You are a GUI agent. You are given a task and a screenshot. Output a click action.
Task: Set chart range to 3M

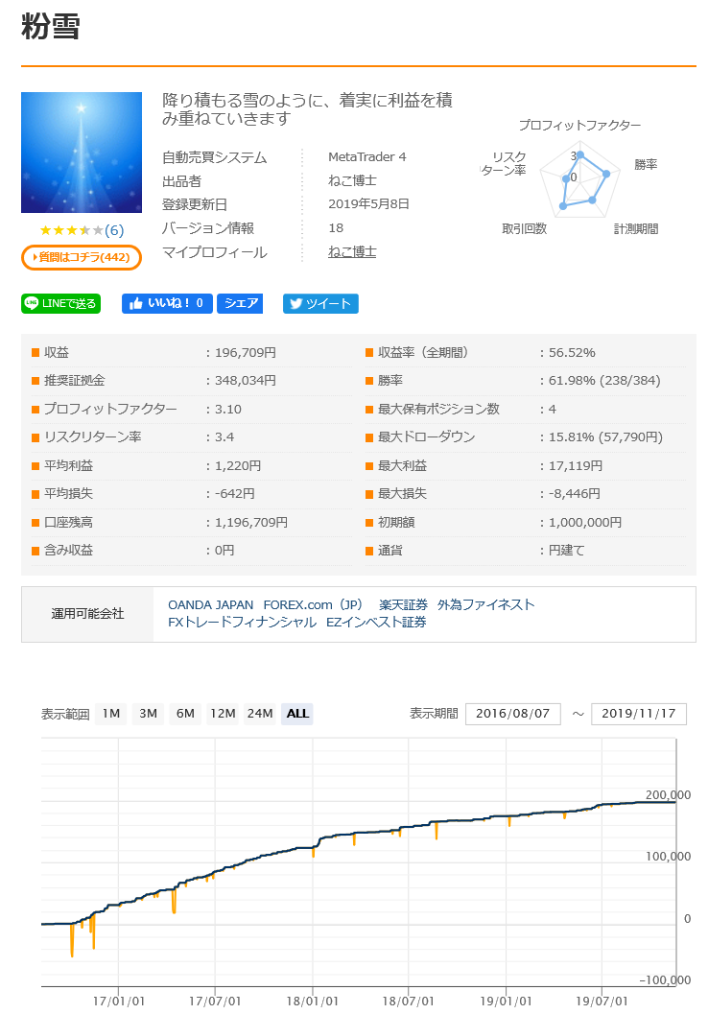(148, 714)
